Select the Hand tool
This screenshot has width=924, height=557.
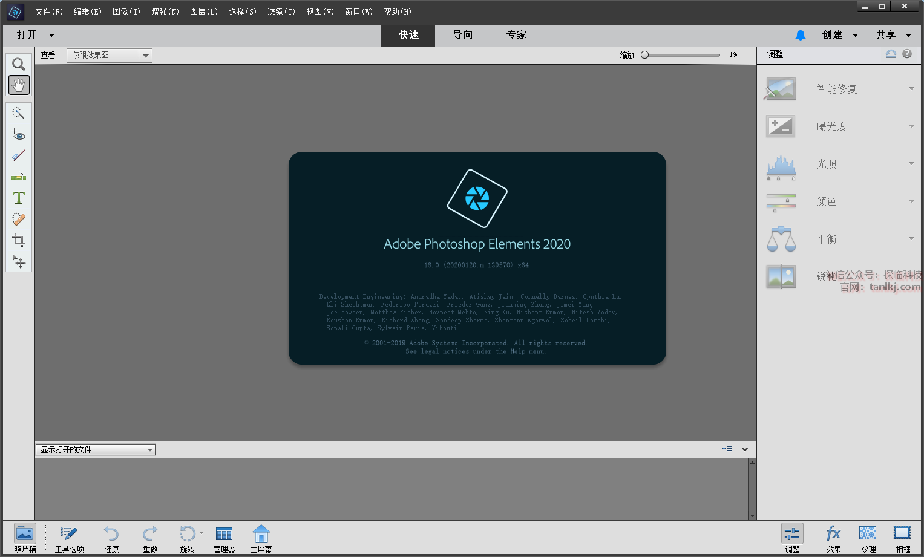[x=19, y=85]
